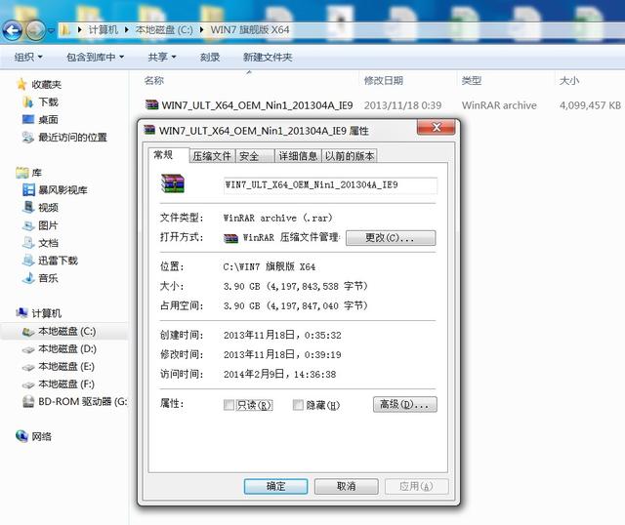This screenshot has width=625, height=525.
Task: Click the 收藏夹 star icon
Action: [21, 85]
